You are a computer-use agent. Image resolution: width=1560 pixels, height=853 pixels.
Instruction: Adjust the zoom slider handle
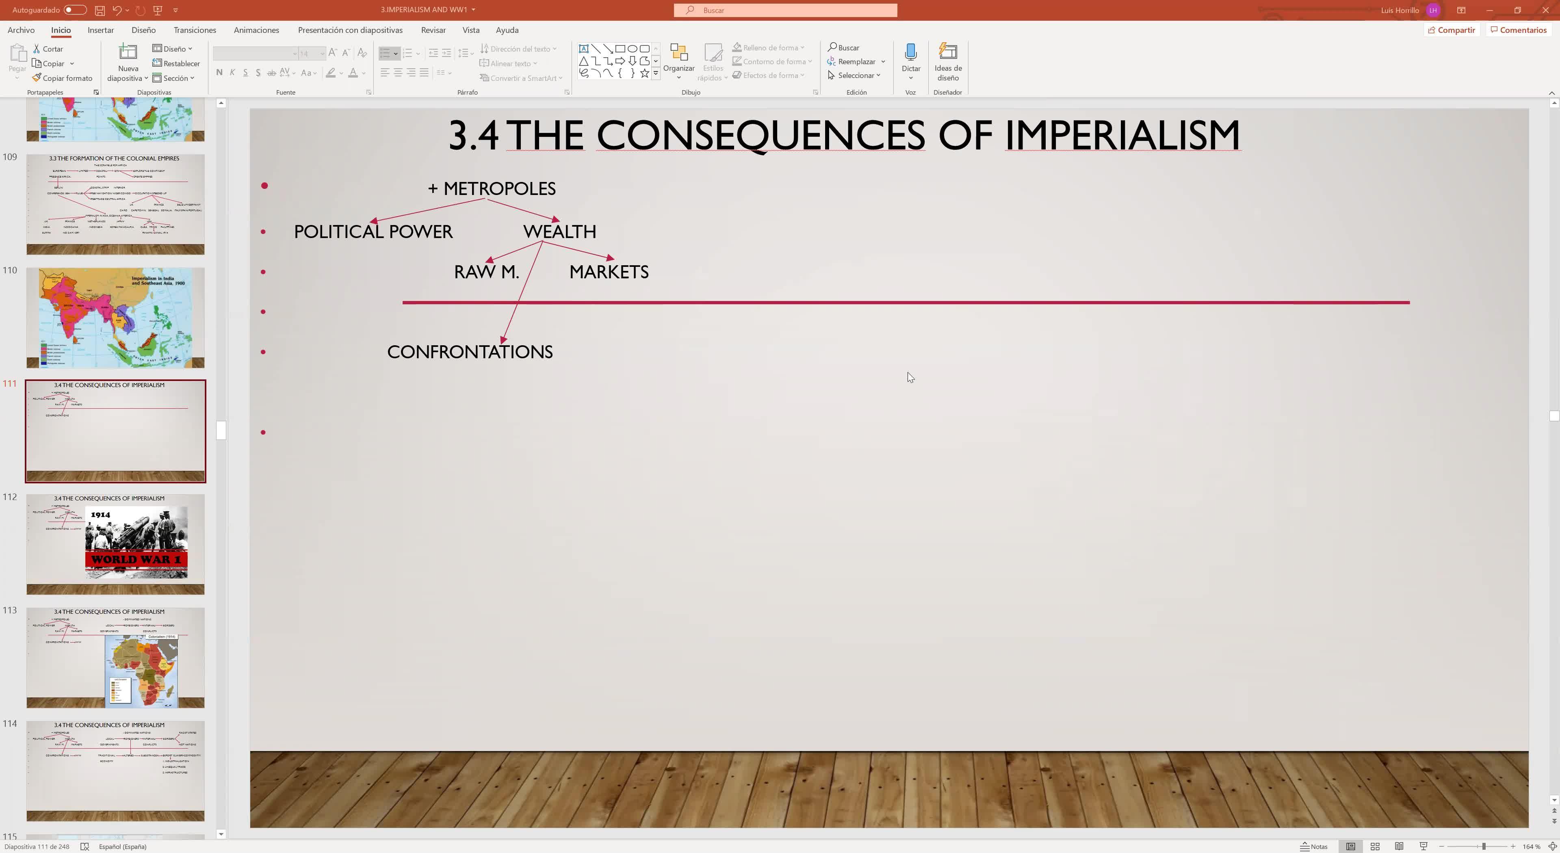tap(1484, 847)
